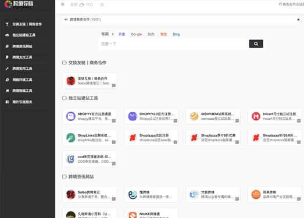Open the NIUKE跨境通 card
This screenshot has width=304, height=218.
(151, 213)
